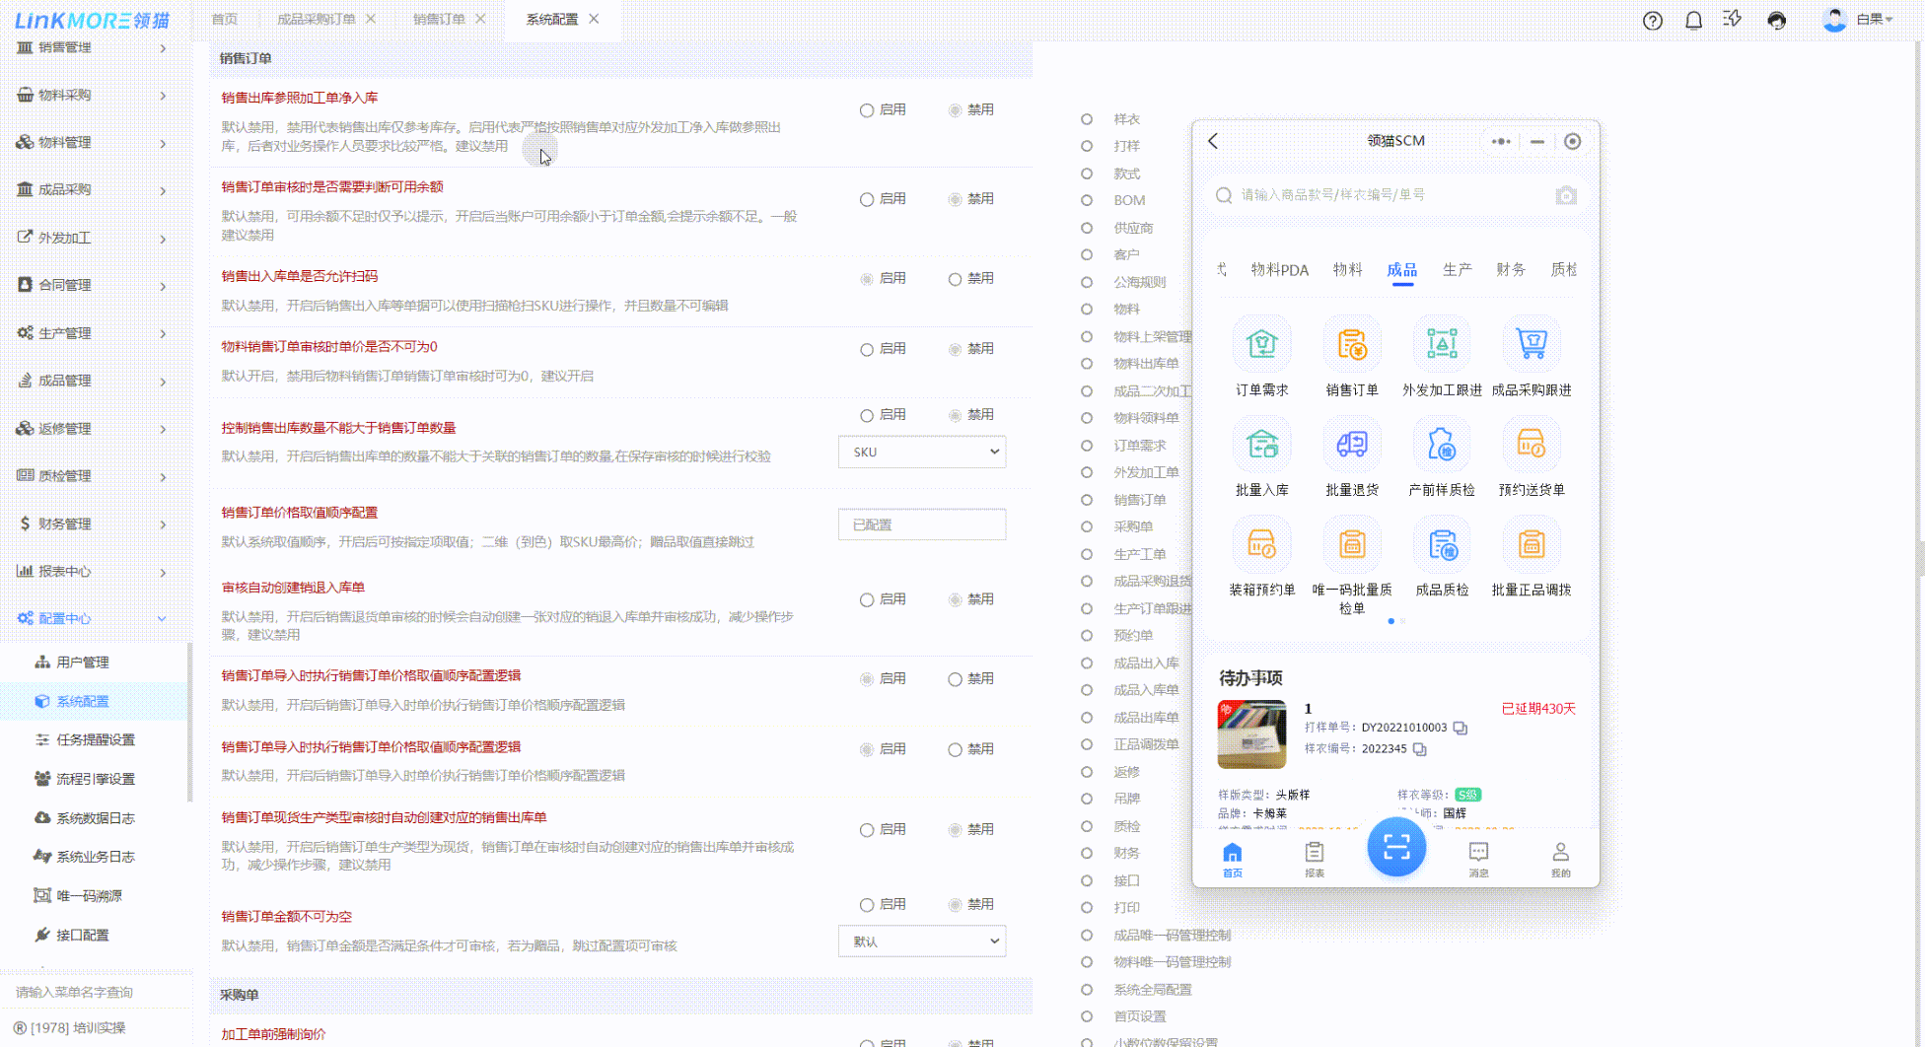Open 任务提醒设置 in sidebar
The height and width of the screenshot is (1047, 1925).
point(96,739)
